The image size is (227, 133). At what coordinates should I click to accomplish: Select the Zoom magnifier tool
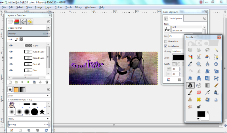[199, 64]
